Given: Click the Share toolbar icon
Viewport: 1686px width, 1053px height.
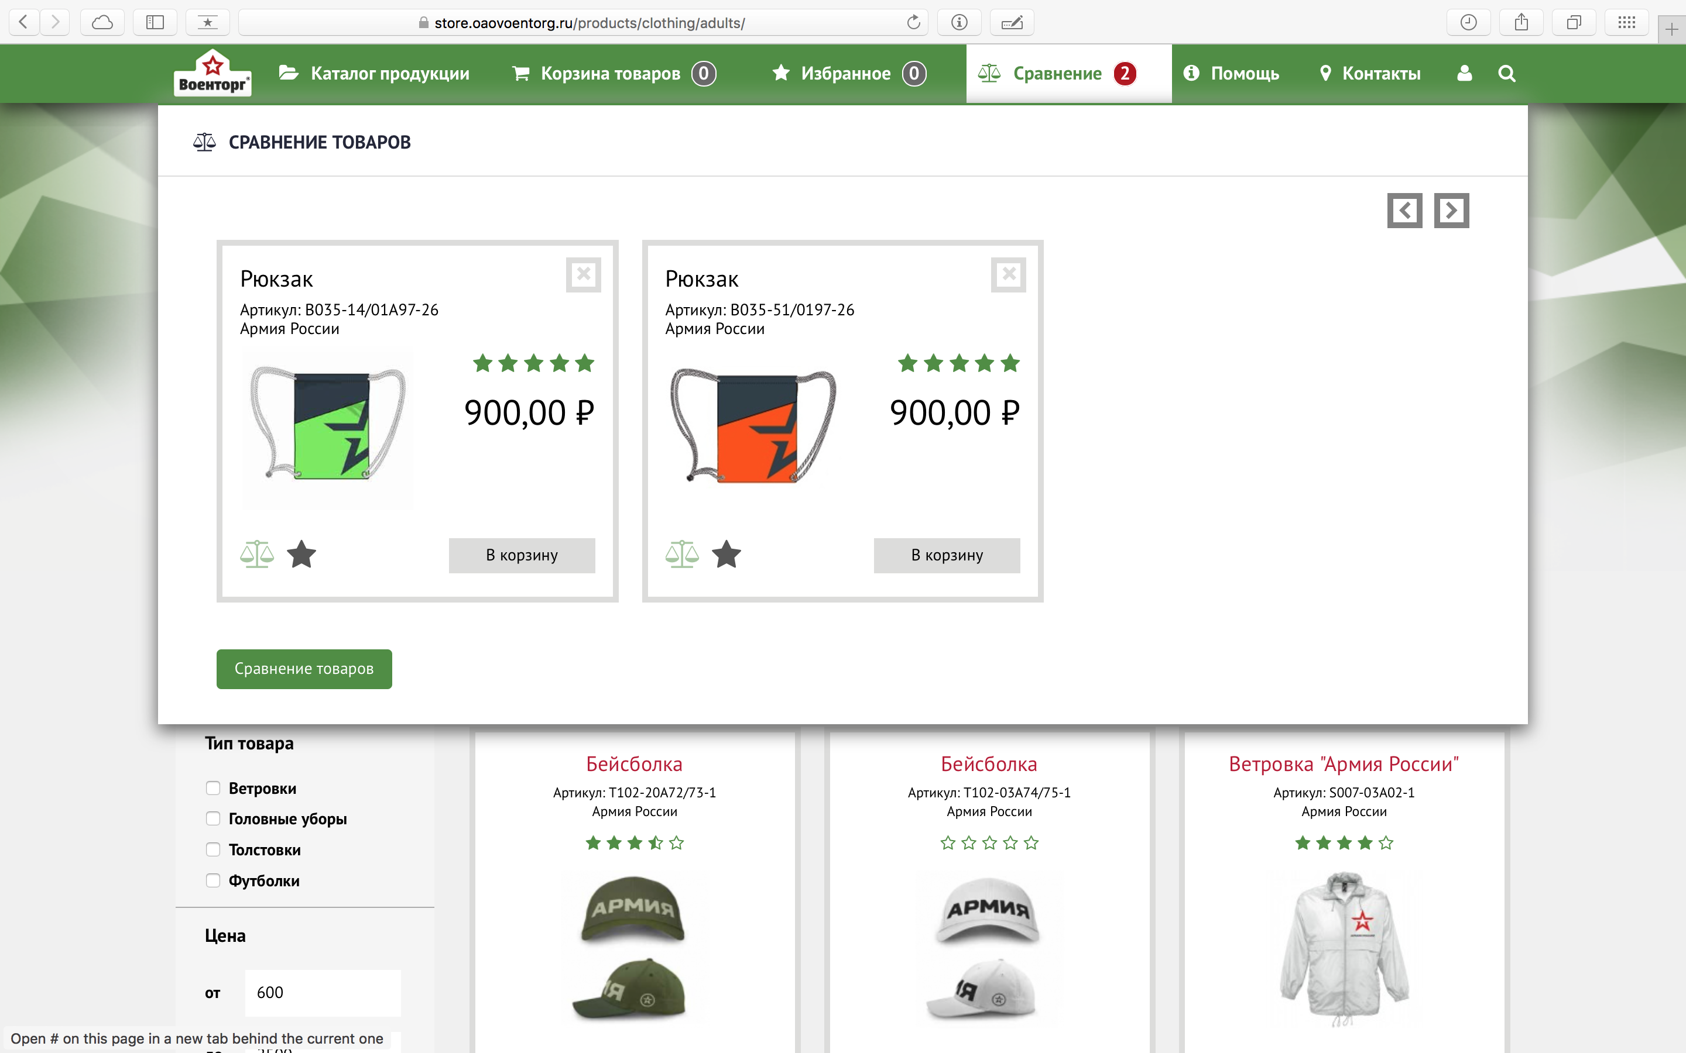Looking at the screenshot, I should 1521,22.
